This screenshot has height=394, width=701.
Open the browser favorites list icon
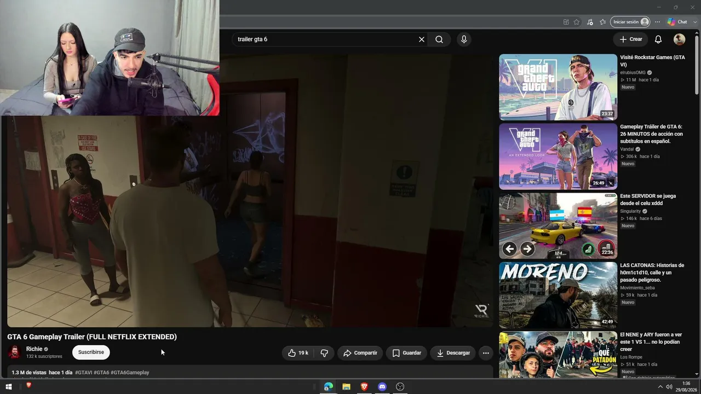click(603, 22)
